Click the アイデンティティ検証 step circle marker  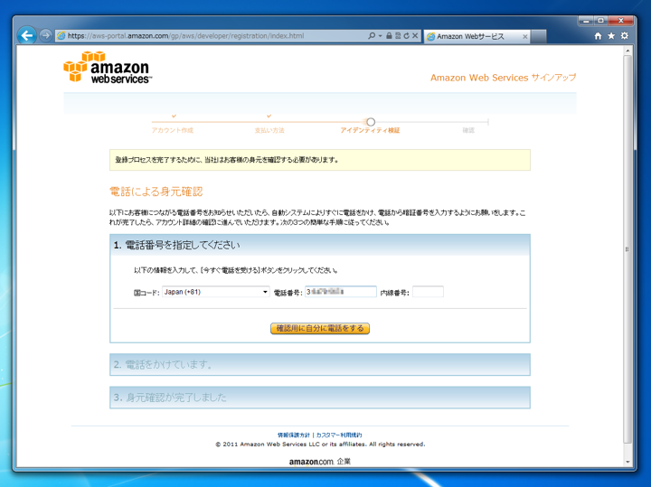click(371, 122)
